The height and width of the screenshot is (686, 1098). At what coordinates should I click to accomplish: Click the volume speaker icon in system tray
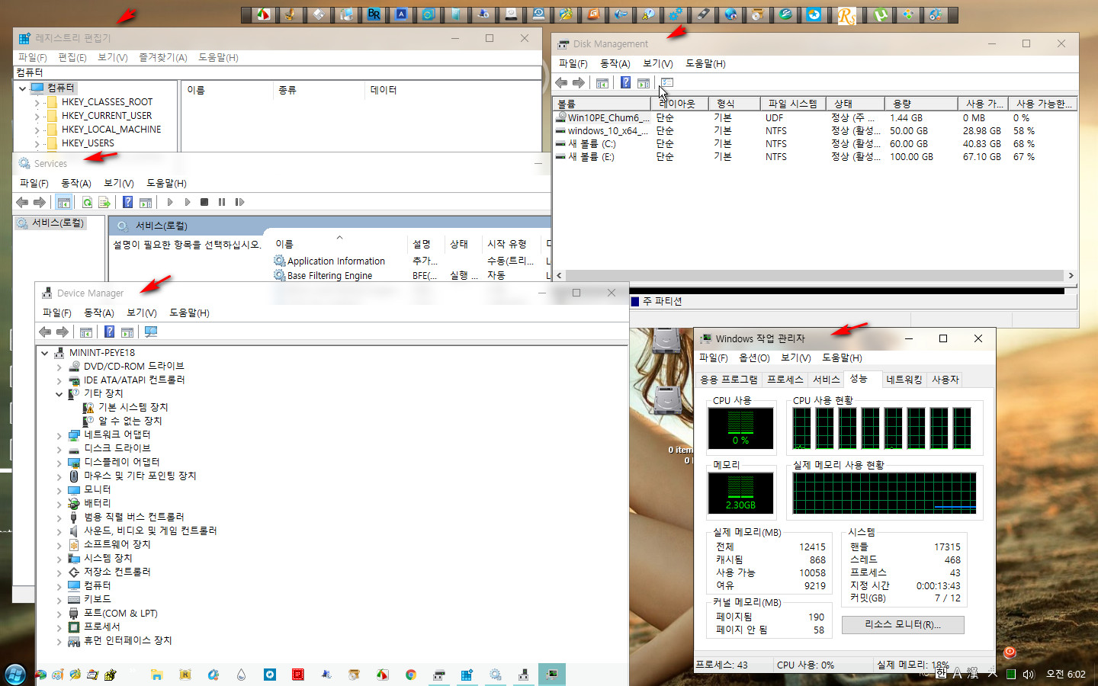point(1029,675)
